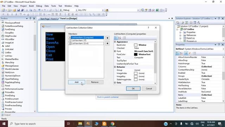Move the selected member up with arrow button
The height and width of the screenshot is (127, 225).
tap(107, 38)
